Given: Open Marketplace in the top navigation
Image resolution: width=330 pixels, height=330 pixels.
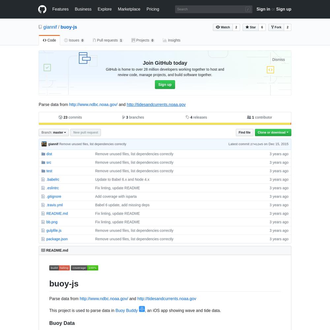Looking at the screenshot, I should [129, 9].
